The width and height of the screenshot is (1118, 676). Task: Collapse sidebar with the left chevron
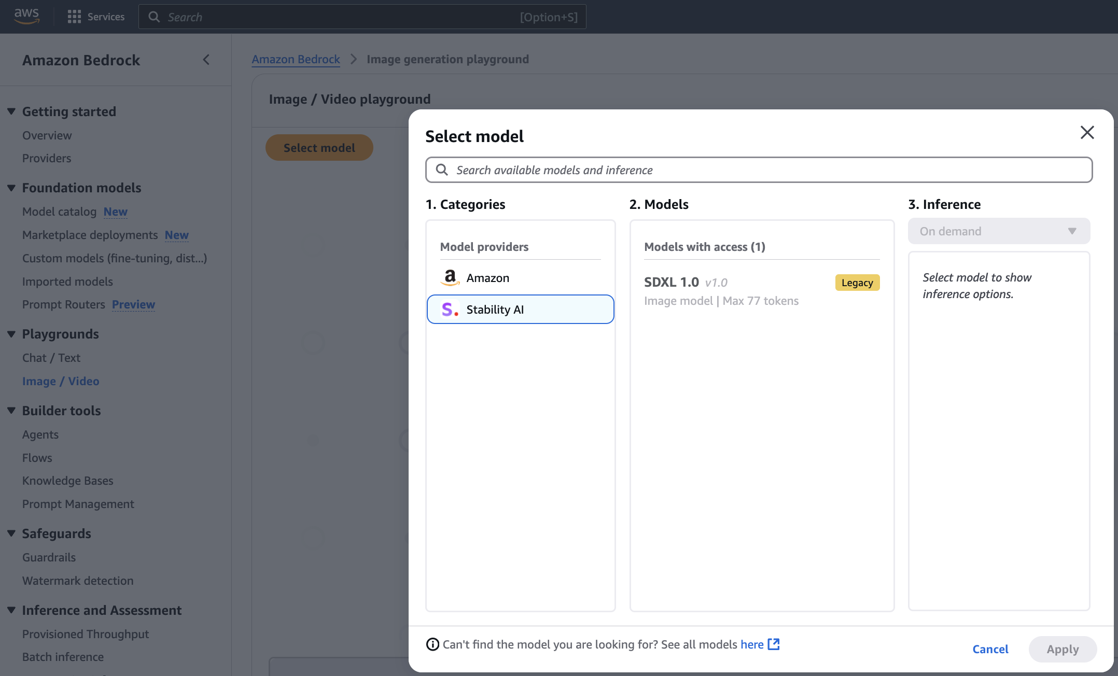coord(206,60)
